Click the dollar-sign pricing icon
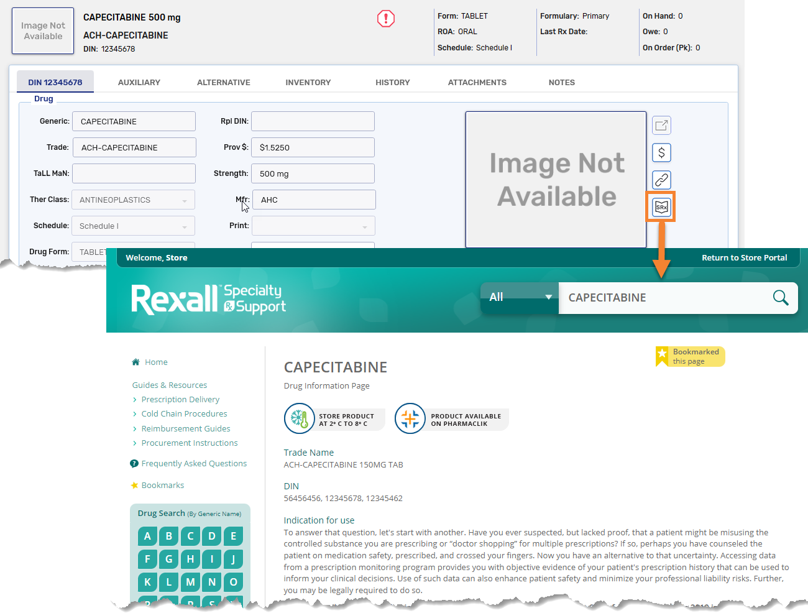 [661, 152]
